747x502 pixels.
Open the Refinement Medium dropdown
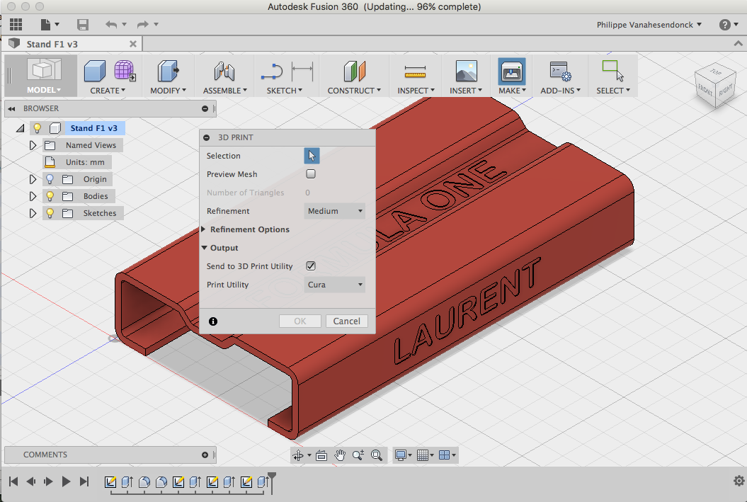pos(335,211)
